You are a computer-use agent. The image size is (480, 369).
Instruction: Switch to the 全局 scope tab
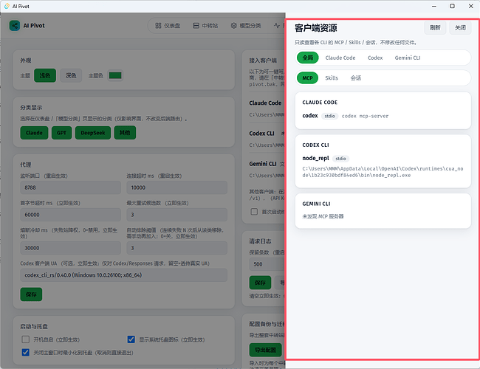pyautogui.click(x=308, y=58)
